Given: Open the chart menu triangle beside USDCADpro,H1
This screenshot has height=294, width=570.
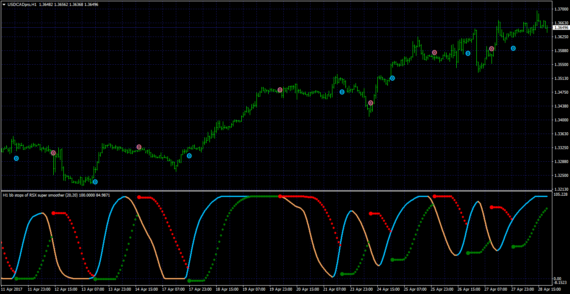Looking at the screenshot, I should pyautogui.click(x=4, y=4).
